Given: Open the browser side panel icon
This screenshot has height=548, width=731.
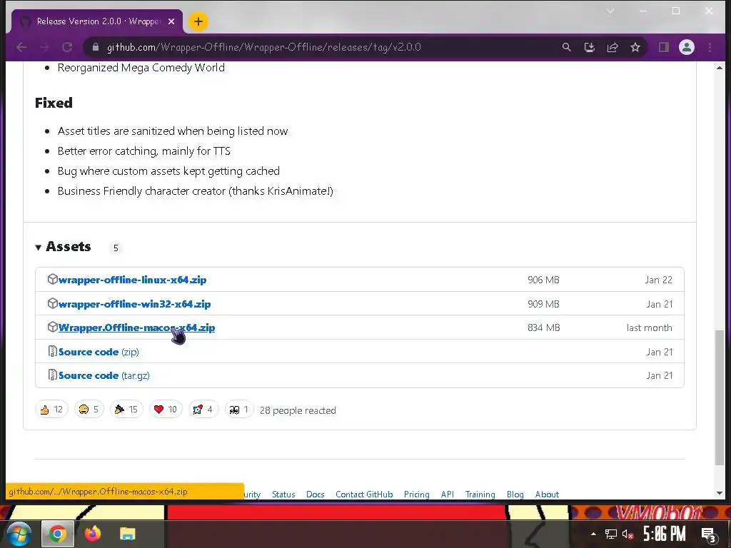Looking at the screenshot, I should [x=663, y=47].
